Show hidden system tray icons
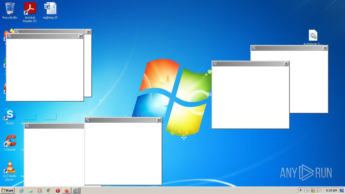This screenshot has height=194, width=345. pyautogui.click(x=301, y=190)
